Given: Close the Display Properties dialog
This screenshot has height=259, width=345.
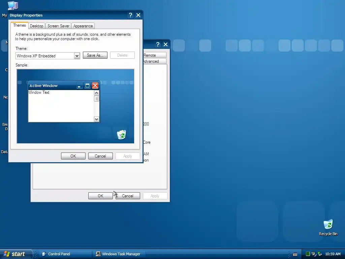Looking at the screenshot, I should [138, 15].
